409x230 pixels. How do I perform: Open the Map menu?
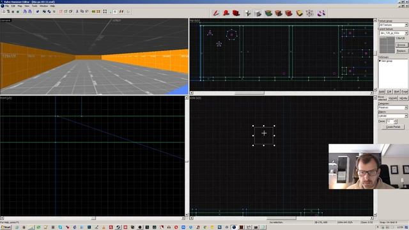(20, 6)
